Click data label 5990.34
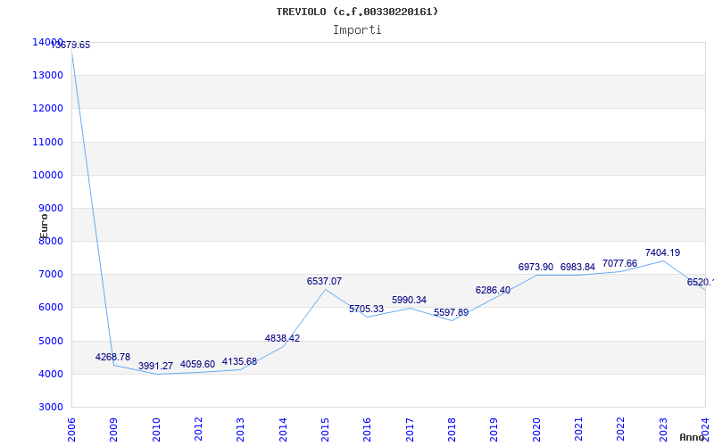The height and width of the screenshot is (446, 714). [x=409, y=301]
